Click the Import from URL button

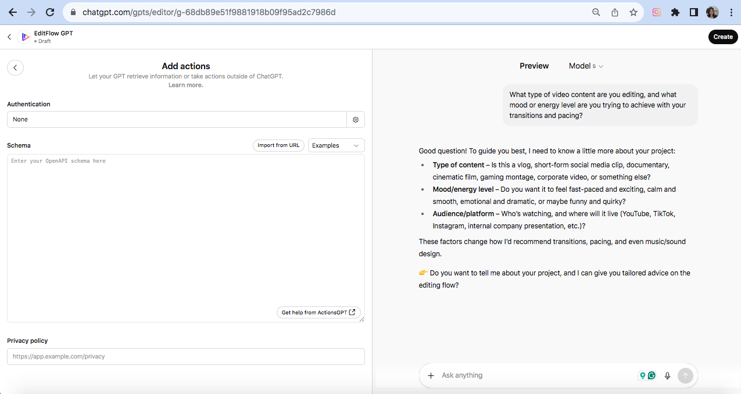tap(278, 145)
